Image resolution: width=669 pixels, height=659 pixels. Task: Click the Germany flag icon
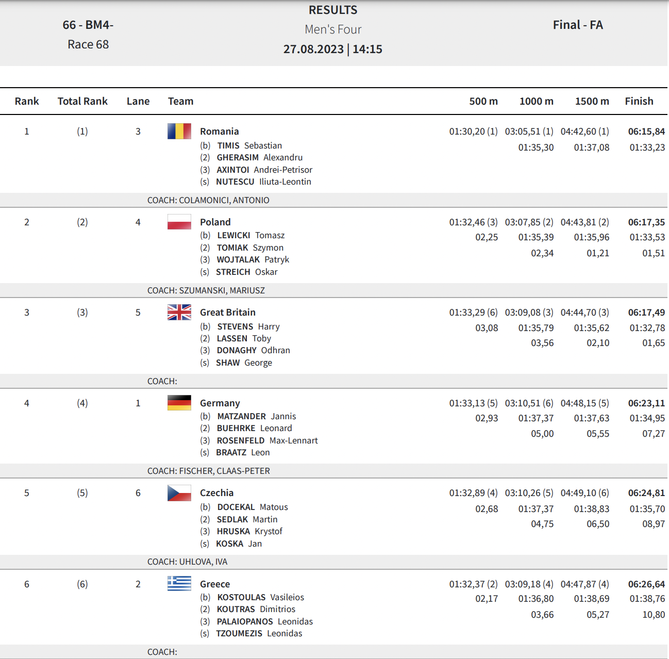[179, 403]
